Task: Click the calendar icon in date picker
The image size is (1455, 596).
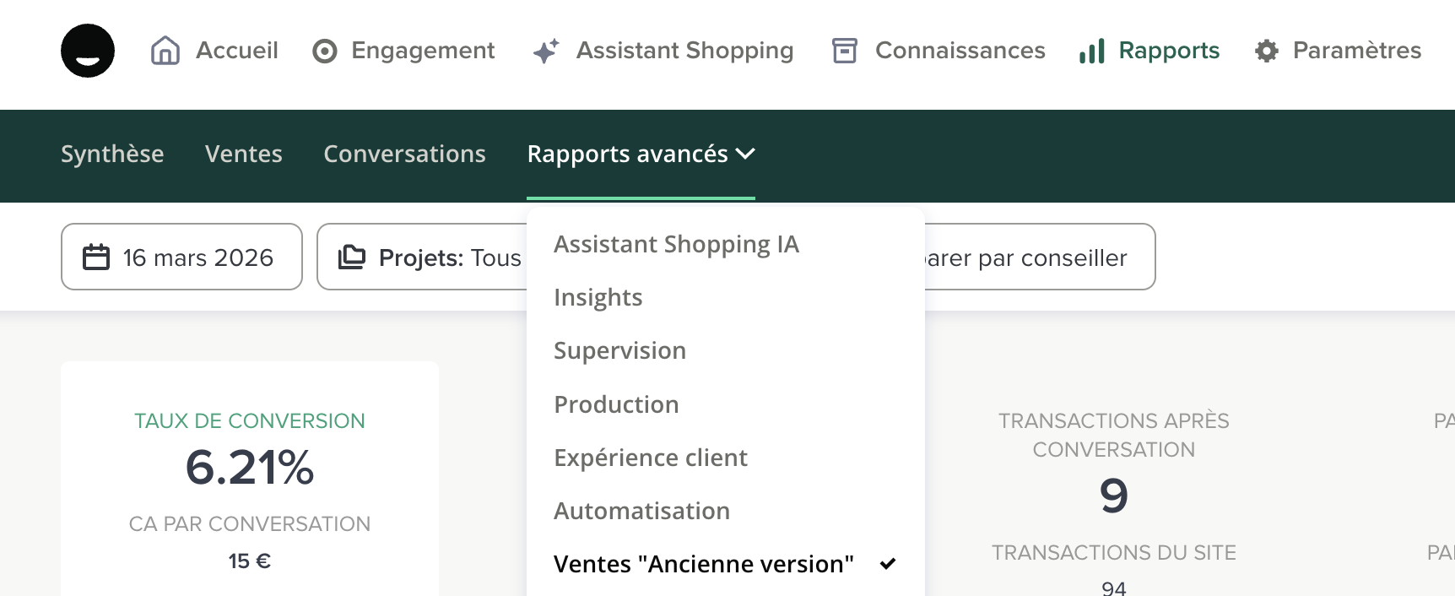Action: coord(96,257)
